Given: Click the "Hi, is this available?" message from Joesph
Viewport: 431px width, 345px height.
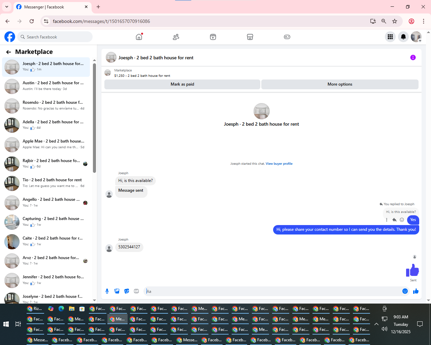Looking at the screenshot, I should point(135,181).
